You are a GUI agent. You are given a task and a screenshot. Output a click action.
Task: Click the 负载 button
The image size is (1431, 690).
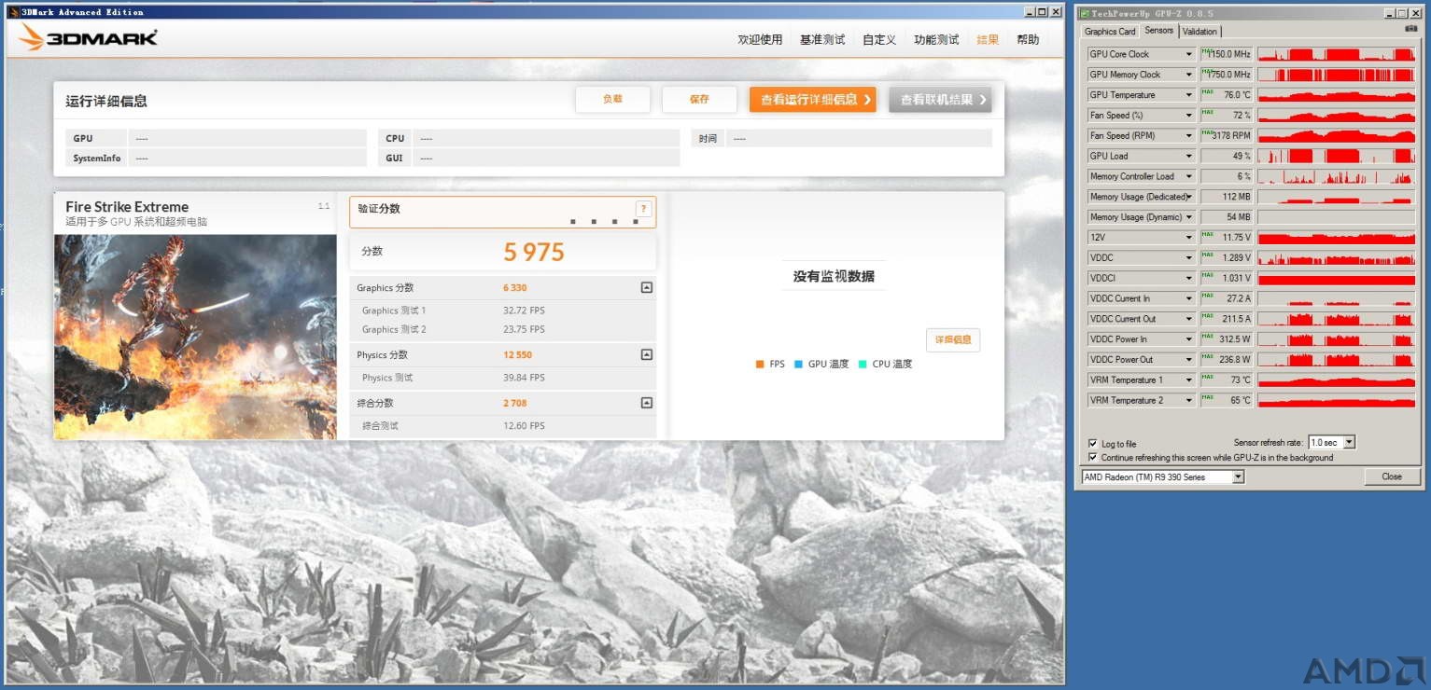coord(612,99)
